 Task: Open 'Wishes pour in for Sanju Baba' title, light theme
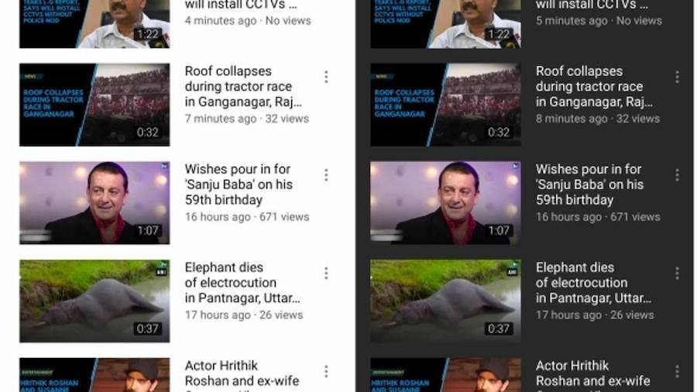(x=239, y=184)
